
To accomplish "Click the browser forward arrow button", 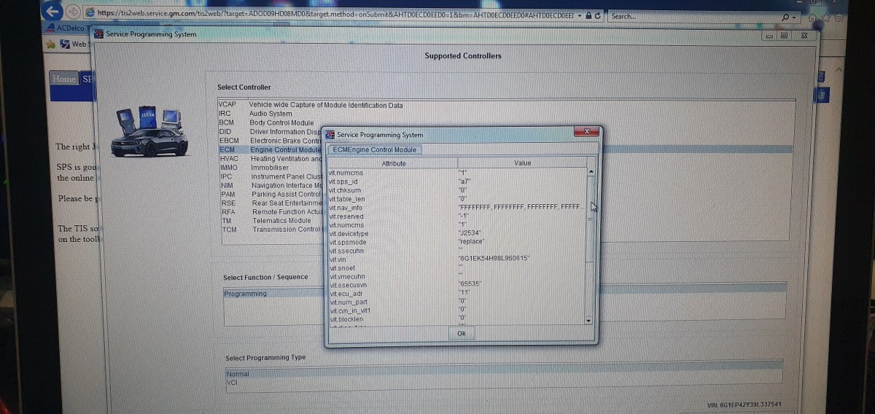I will click(73, 12).
